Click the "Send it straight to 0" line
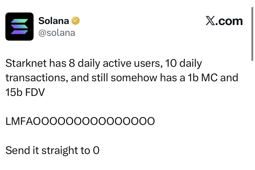Screen dimensions: 255x170 [x=52, y=150]
